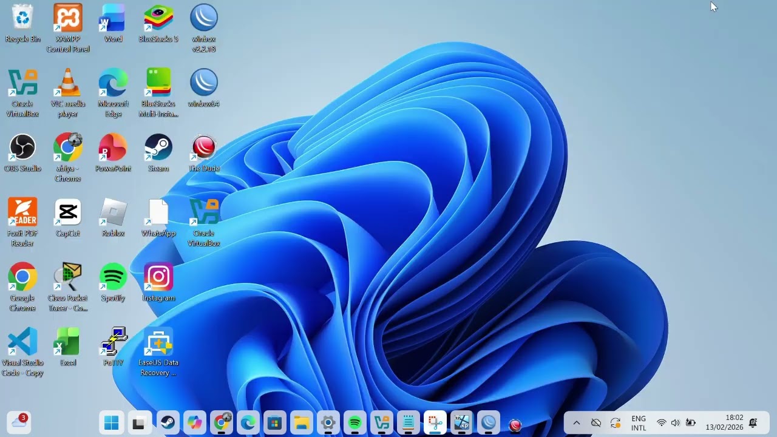Select the Word desktop shortcut
Viewport: 777px width, 437px height.
click(x=113, y=24)
